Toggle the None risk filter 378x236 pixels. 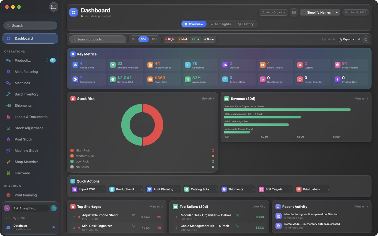pos(209,39)
